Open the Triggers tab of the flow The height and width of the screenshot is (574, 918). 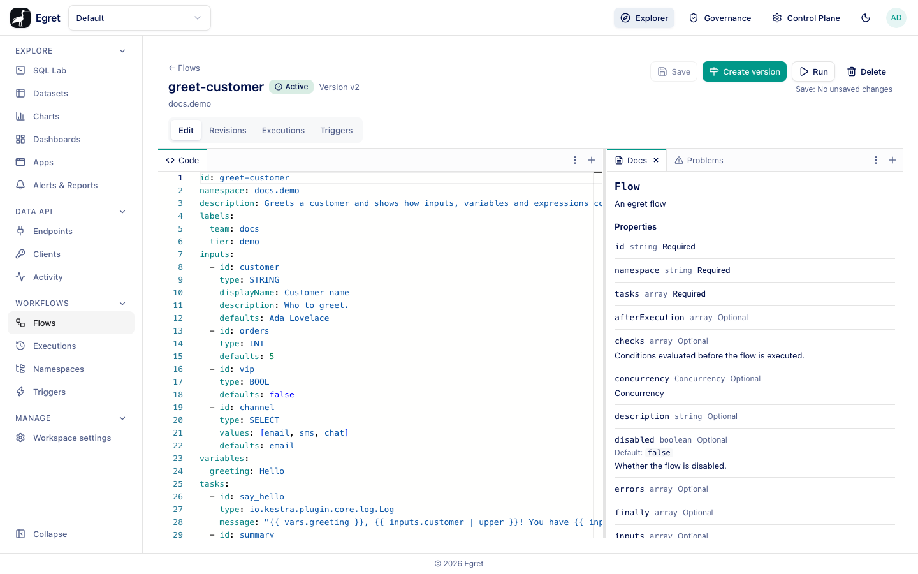pos(337,131)
